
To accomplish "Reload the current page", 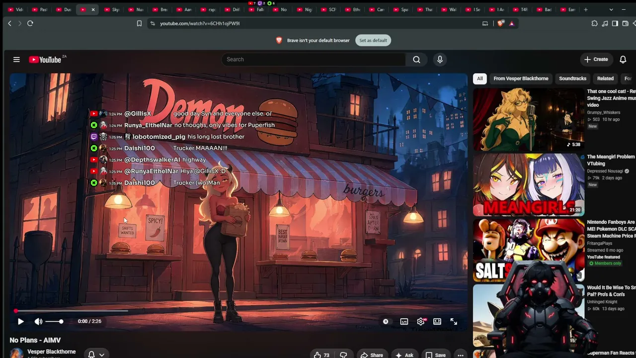I will coord(30,23).
